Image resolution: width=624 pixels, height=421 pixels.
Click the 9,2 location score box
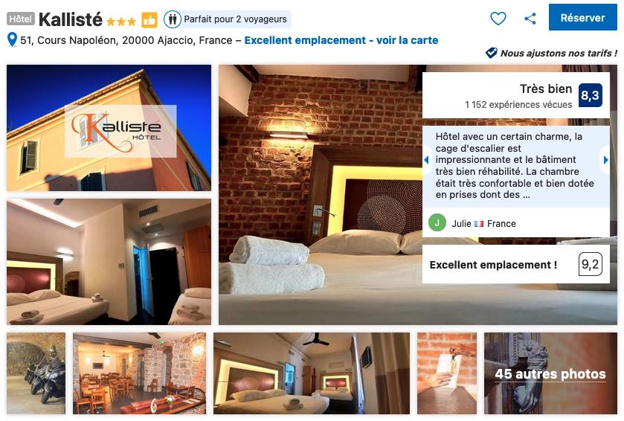pos(590,264)
